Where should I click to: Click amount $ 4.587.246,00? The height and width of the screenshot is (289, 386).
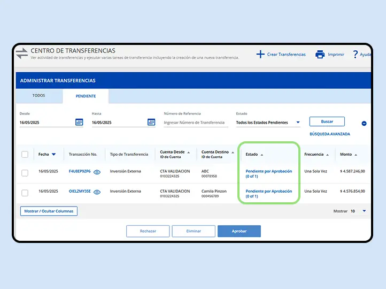pos(352,171)
